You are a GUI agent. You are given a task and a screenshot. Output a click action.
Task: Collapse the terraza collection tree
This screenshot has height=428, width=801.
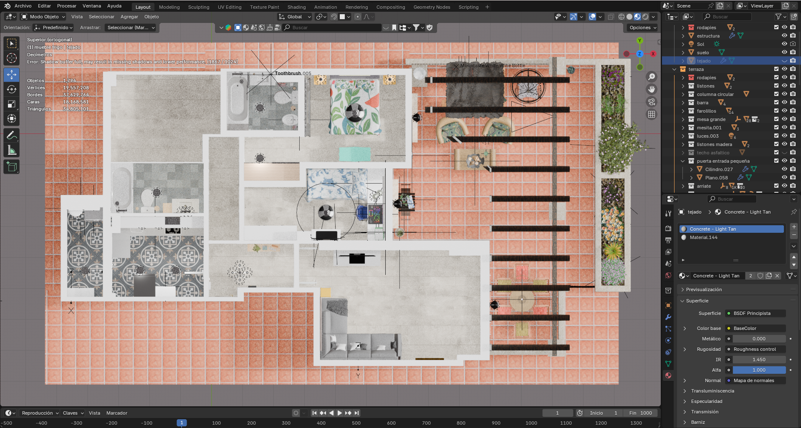point(675,69)
